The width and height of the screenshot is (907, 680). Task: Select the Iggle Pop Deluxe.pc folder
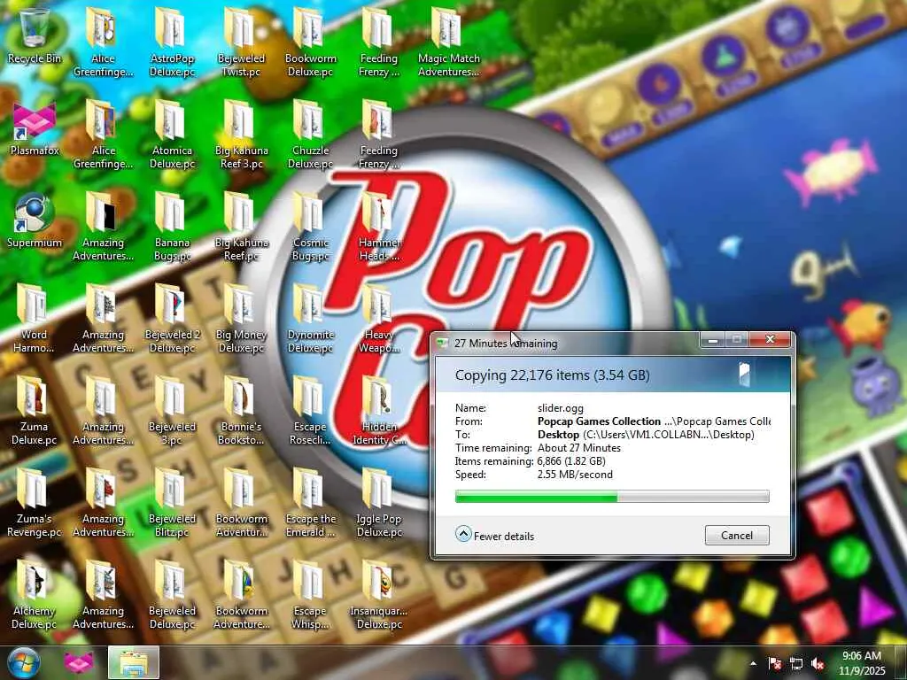pyautogui.click(x=379, y=502)
